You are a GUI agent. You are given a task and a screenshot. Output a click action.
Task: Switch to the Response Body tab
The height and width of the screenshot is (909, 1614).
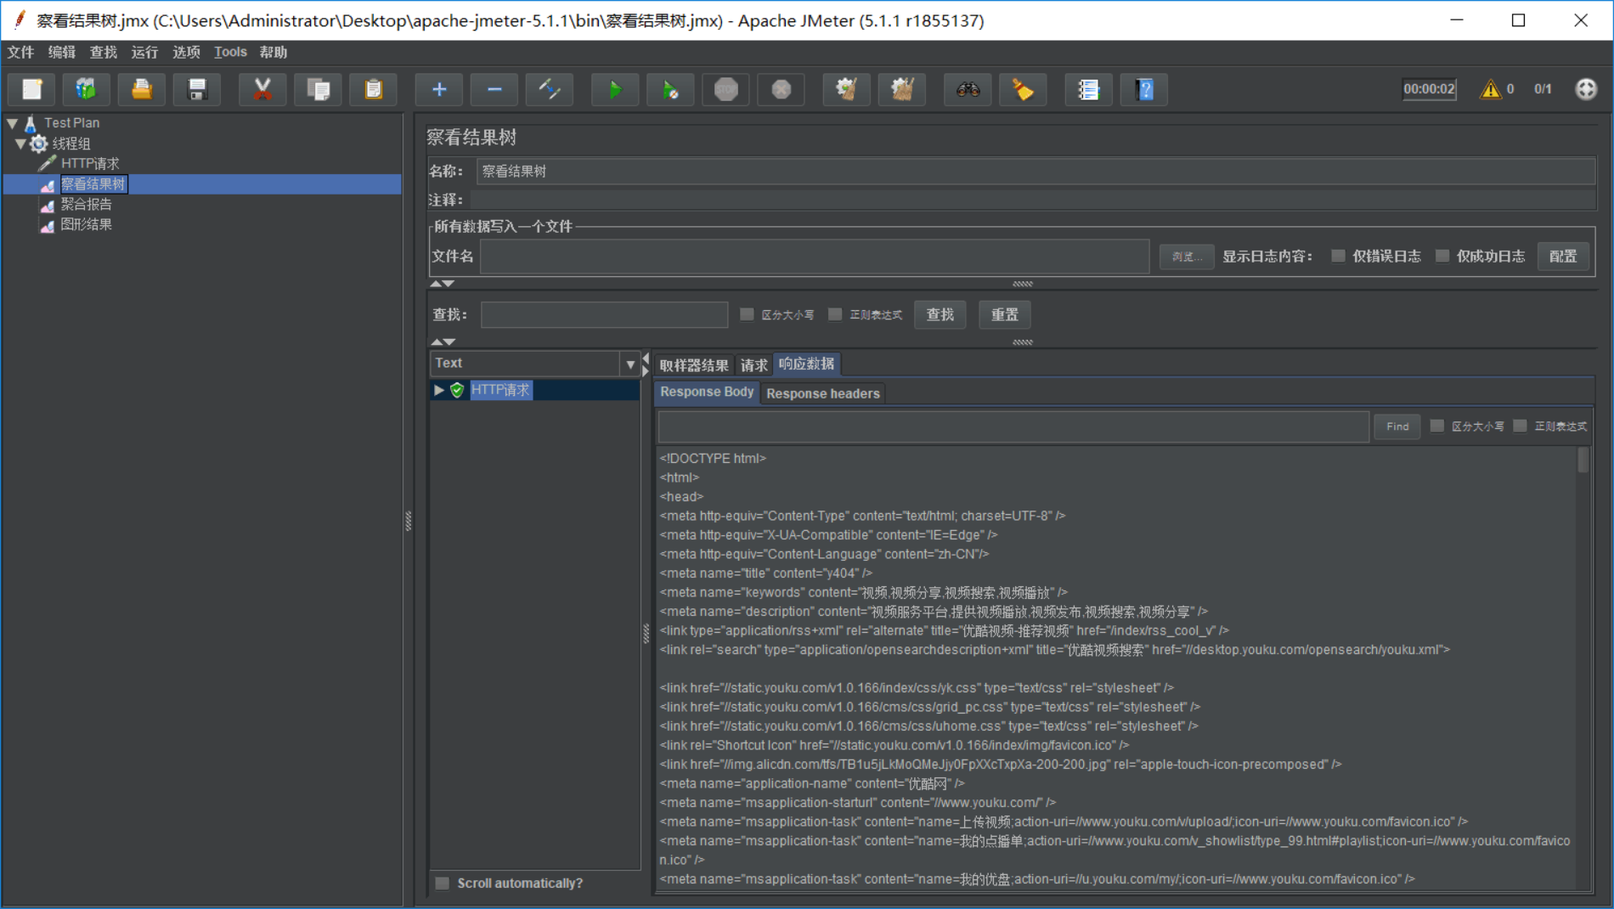point(707,392)
